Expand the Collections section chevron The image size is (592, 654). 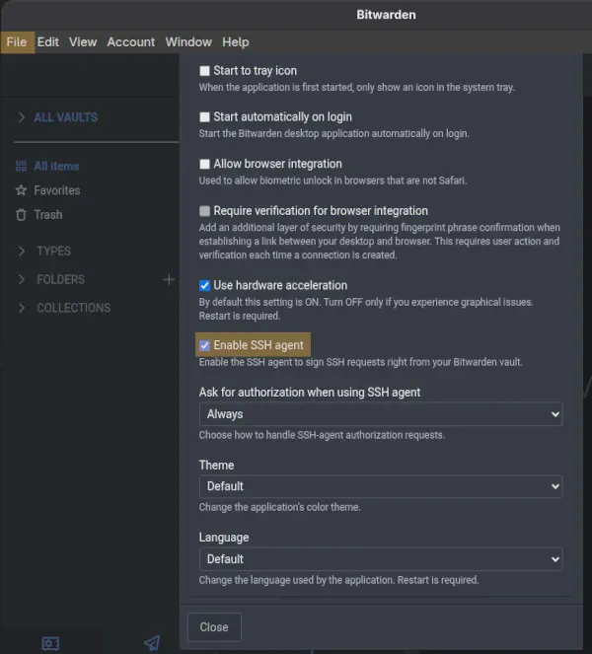coord(22,308)
